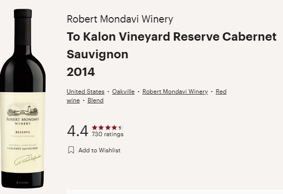Click the Robert Mondavi Winery heading

coord(120,19)
